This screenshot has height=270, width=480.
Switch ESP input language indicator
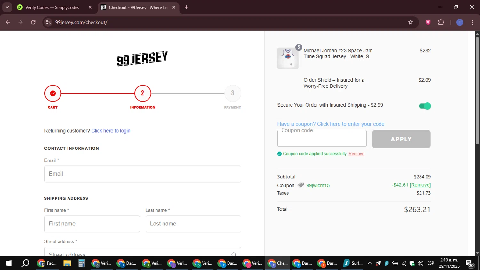(x=431, y=263)
